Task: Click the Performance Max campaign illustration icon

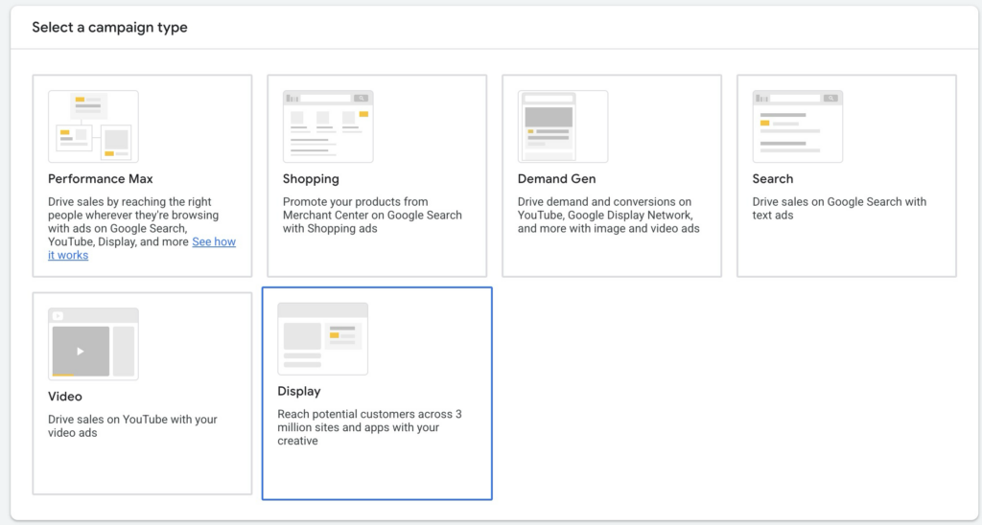Action: (x=93, y=126)
